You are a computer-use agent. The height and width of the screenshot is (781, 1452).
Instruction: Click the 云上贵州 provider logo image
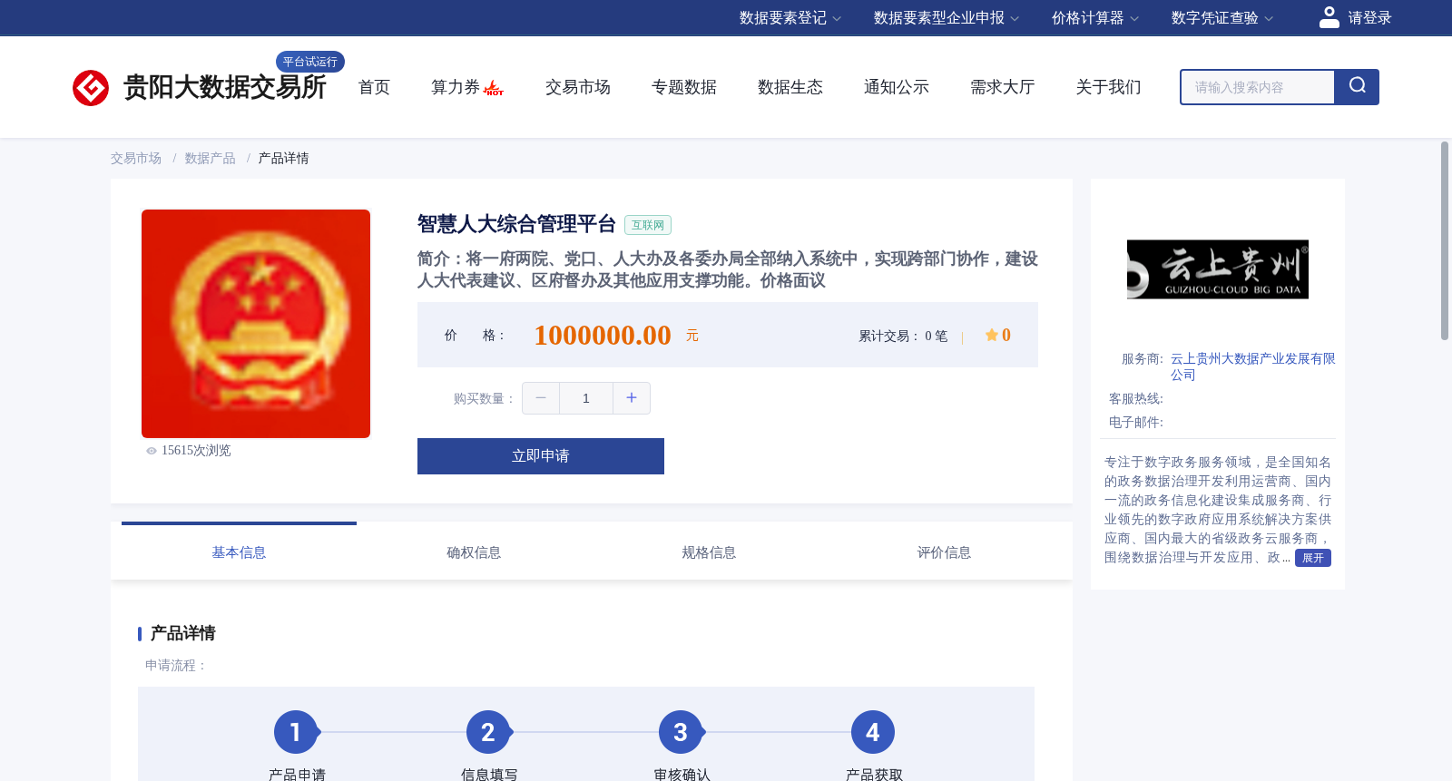point(1218,269)
